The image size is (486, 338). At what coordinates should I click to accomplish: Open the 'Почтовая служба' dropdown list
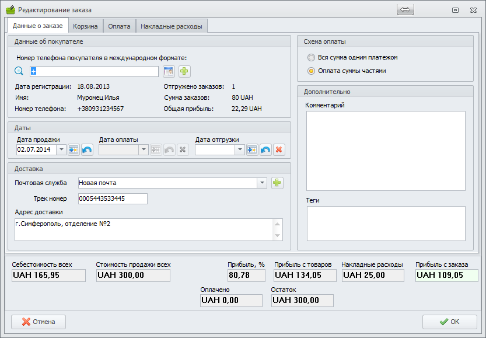tap(262, 183)
